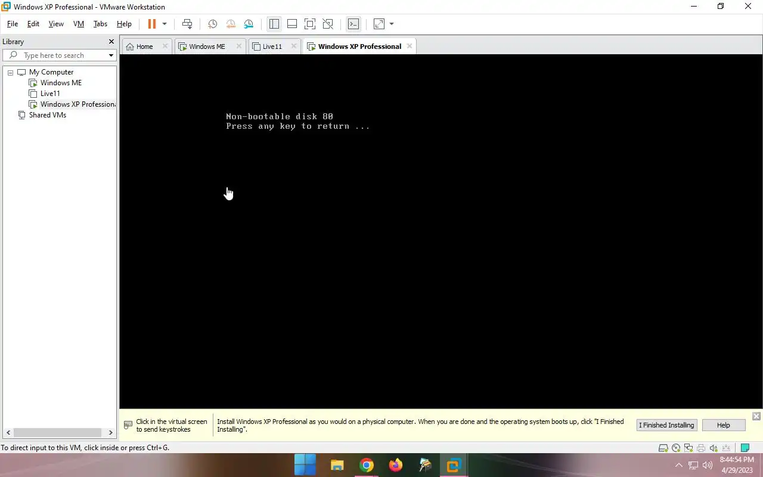Image resolution: width=763 pixels, height=477 pixels.
Task: Switch to Unity mode icon
Action: (328, 24)
